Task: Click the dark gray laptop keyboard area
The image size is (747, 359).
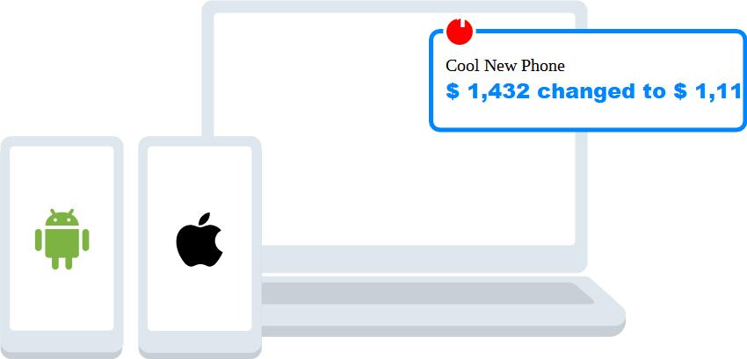Action: 426,293
